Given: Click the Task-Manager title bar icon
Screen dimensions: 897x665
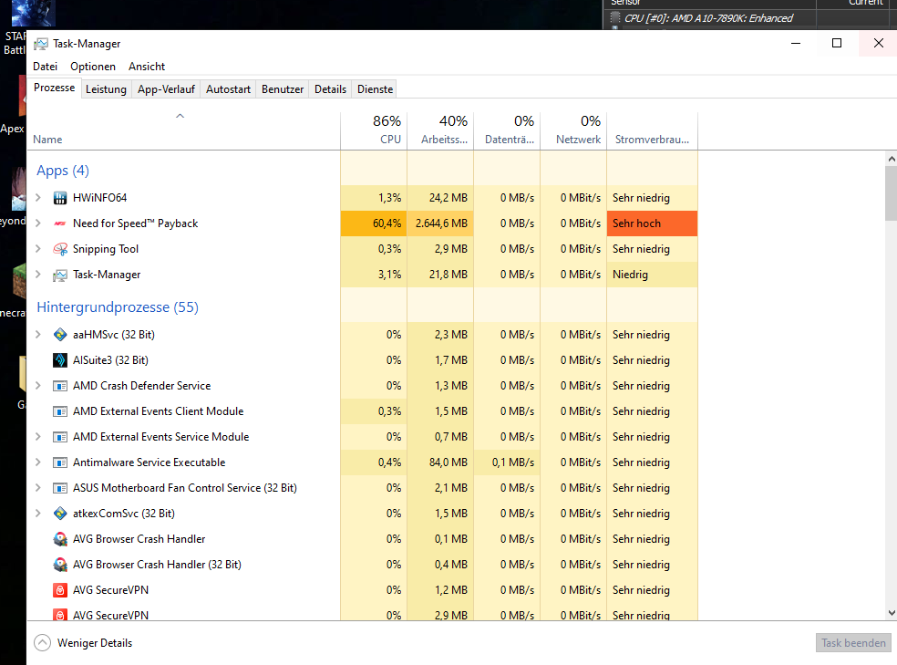Looking at the screenshot, I should click(41, 44).
